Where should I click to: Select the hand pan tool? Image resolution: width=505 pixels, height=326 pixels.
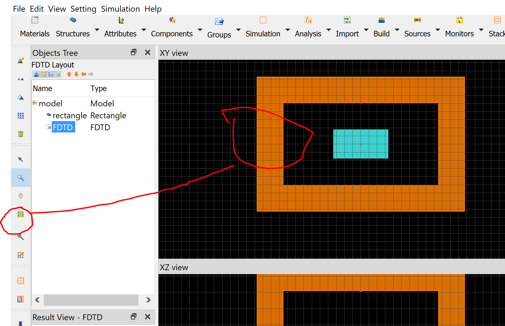pyautogui.click(x=21, y=196)
